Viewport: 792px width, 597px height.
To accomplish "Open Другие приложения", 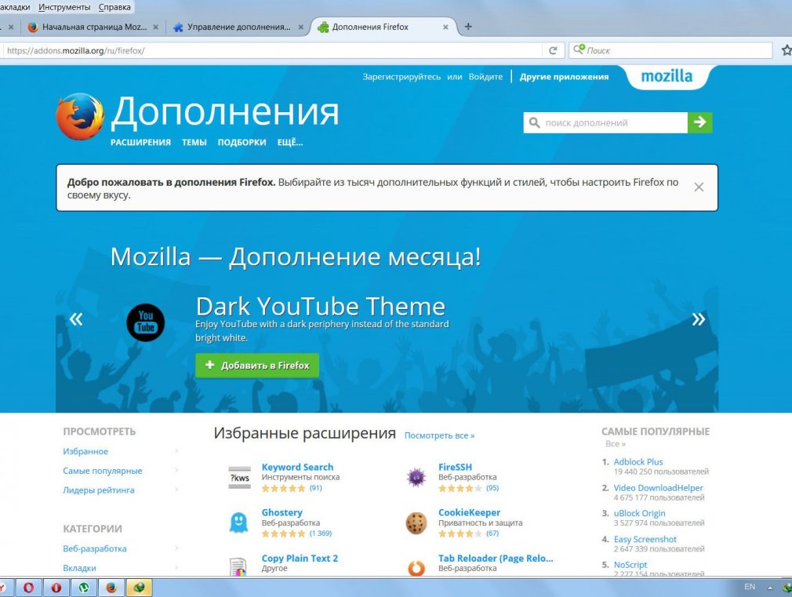I will [564, 77].
